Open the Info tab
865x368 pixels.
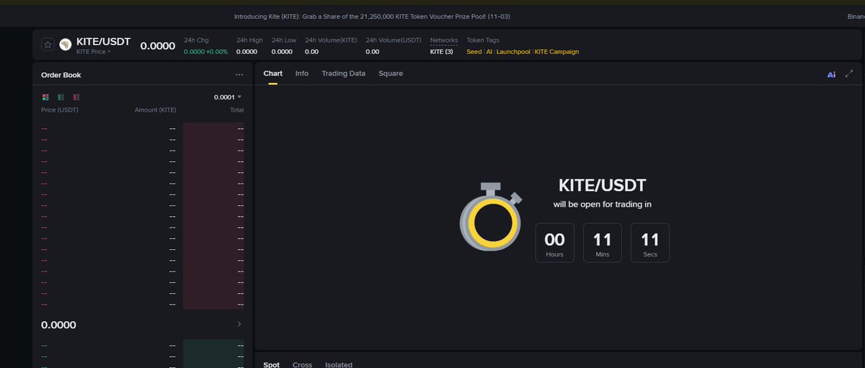pyautogui.click(x=302, y=73)
